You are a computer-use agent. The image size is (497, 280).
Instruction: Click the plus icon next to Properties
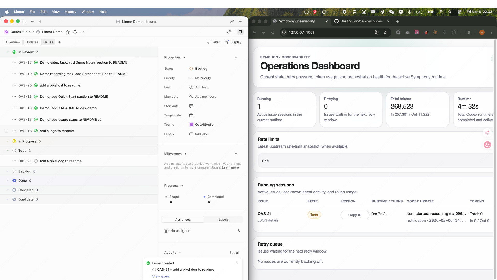coord(236,57)
